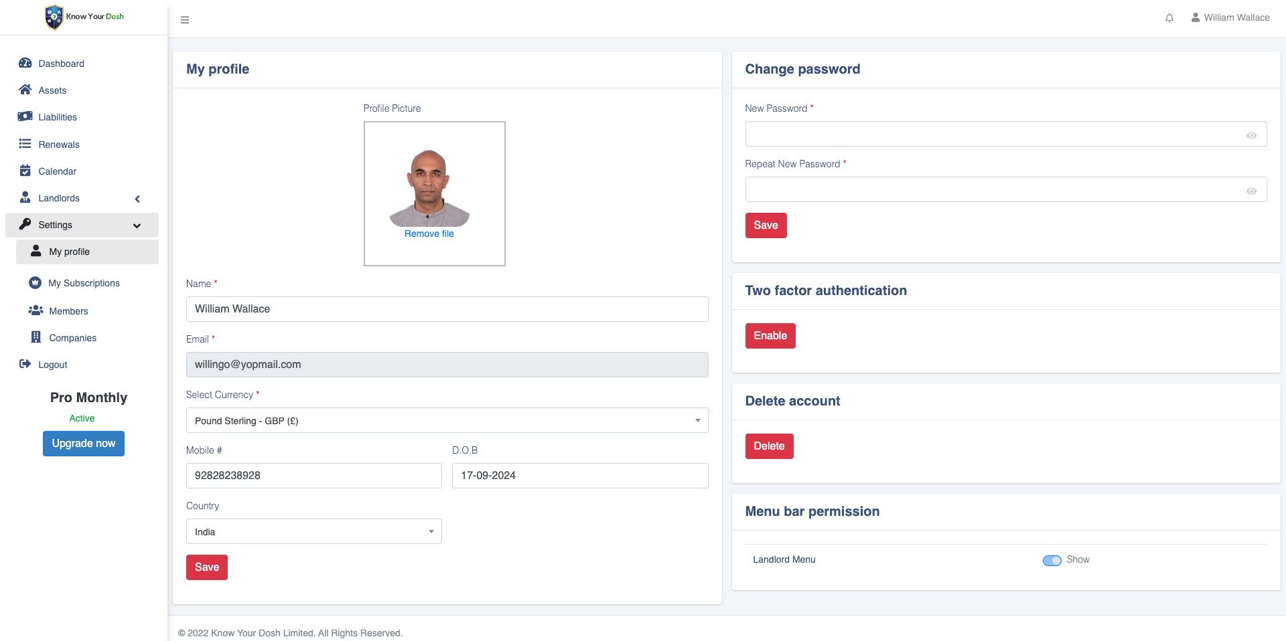Click the profile picture thumbnail

[x=429, y=189]
